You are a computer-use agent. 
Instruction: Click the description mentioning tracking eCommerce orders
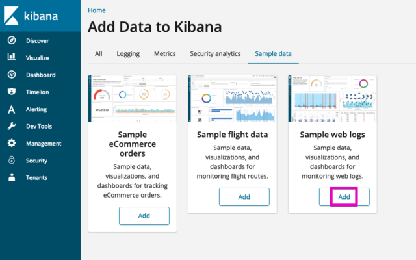[133, 181]
